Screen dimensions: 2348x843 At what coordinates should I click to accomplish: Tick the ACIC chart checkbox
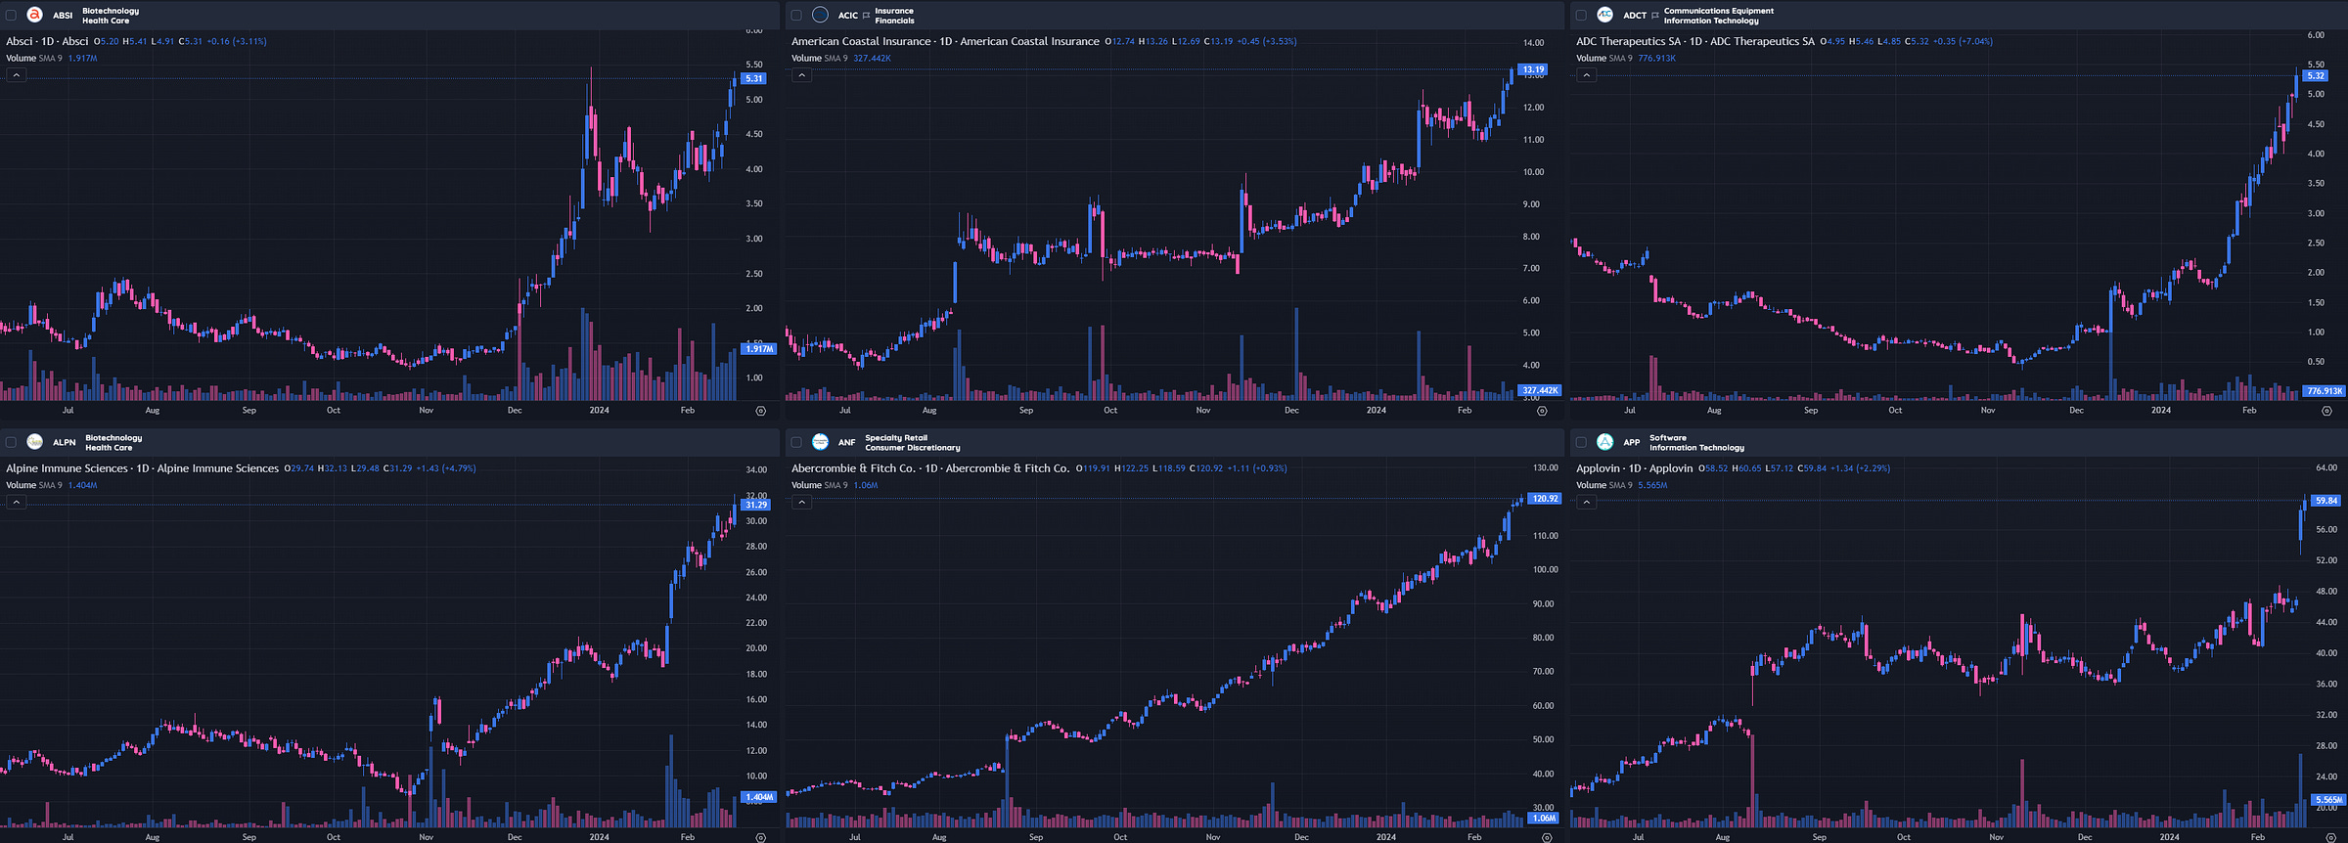[x=796, y=16]
